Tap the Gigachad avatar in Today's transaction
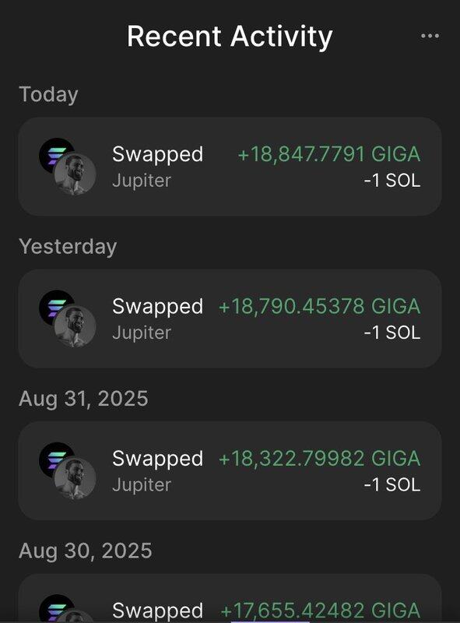 (x=75, y=174)
